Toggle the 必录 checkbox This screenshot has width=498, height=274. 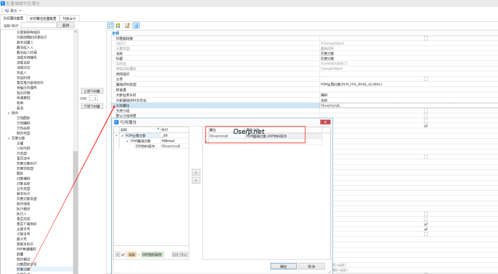pos(426,78)
